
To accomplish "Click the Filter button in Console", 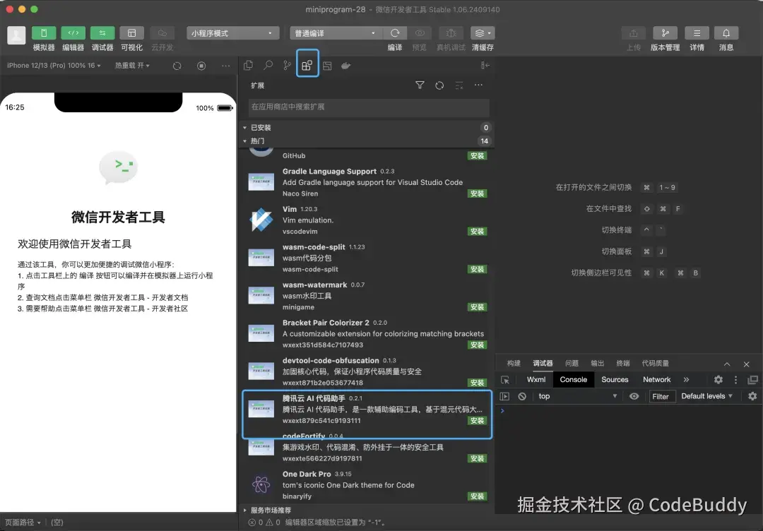I will (661, 396).
